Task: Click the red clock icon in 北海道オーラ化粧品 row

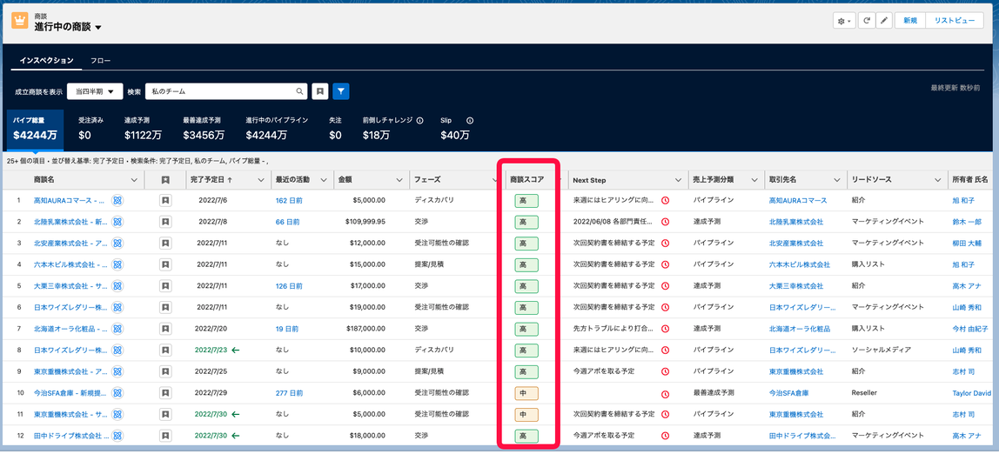Action: pyautogui.click(x=665, y=330)
